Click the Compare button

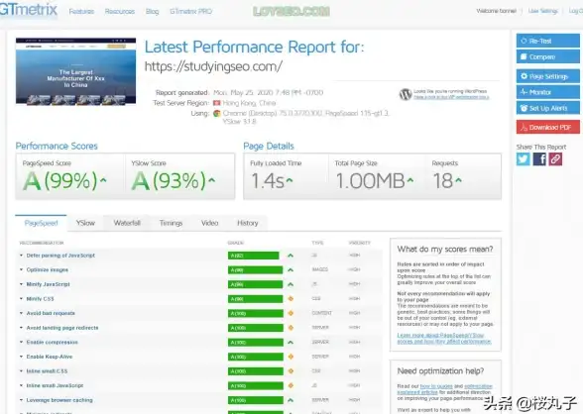[547, 56]
